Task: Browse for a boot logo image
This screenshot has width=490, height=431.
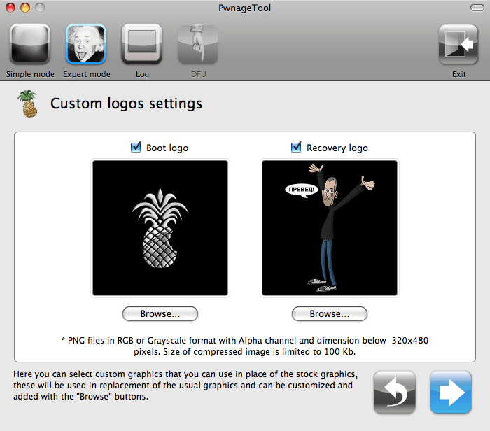Action: (x=160, y=313)
